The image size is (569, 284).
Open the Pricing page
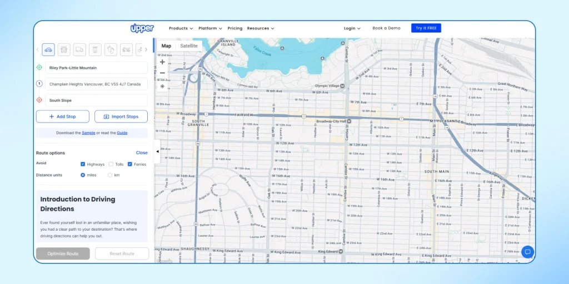[x=235, y=28]
